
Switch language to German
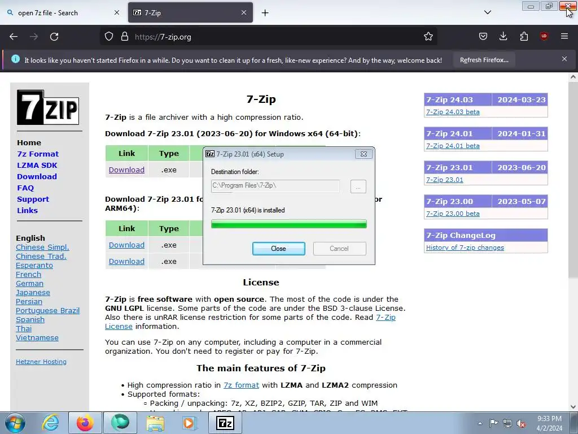coord(29,284)
